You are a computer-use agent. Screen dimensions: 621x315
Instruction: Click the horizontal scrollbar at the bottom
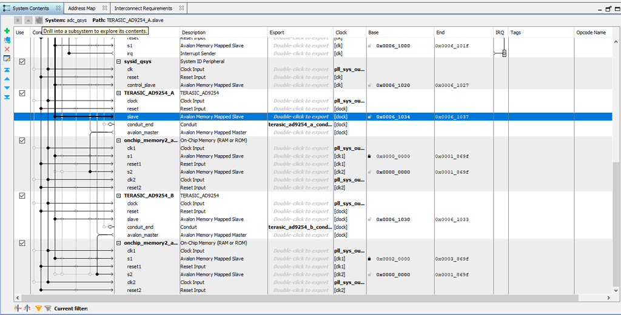coord(303,297)
